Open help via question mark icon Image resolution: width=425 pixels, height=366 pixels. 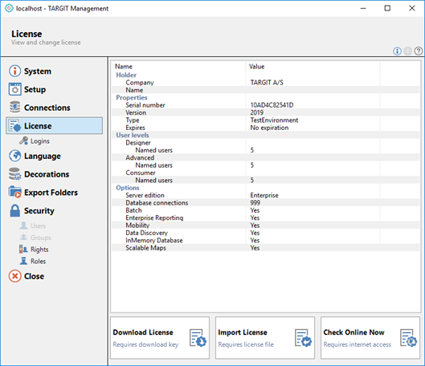pyautogui.click(x=419, y=51)
